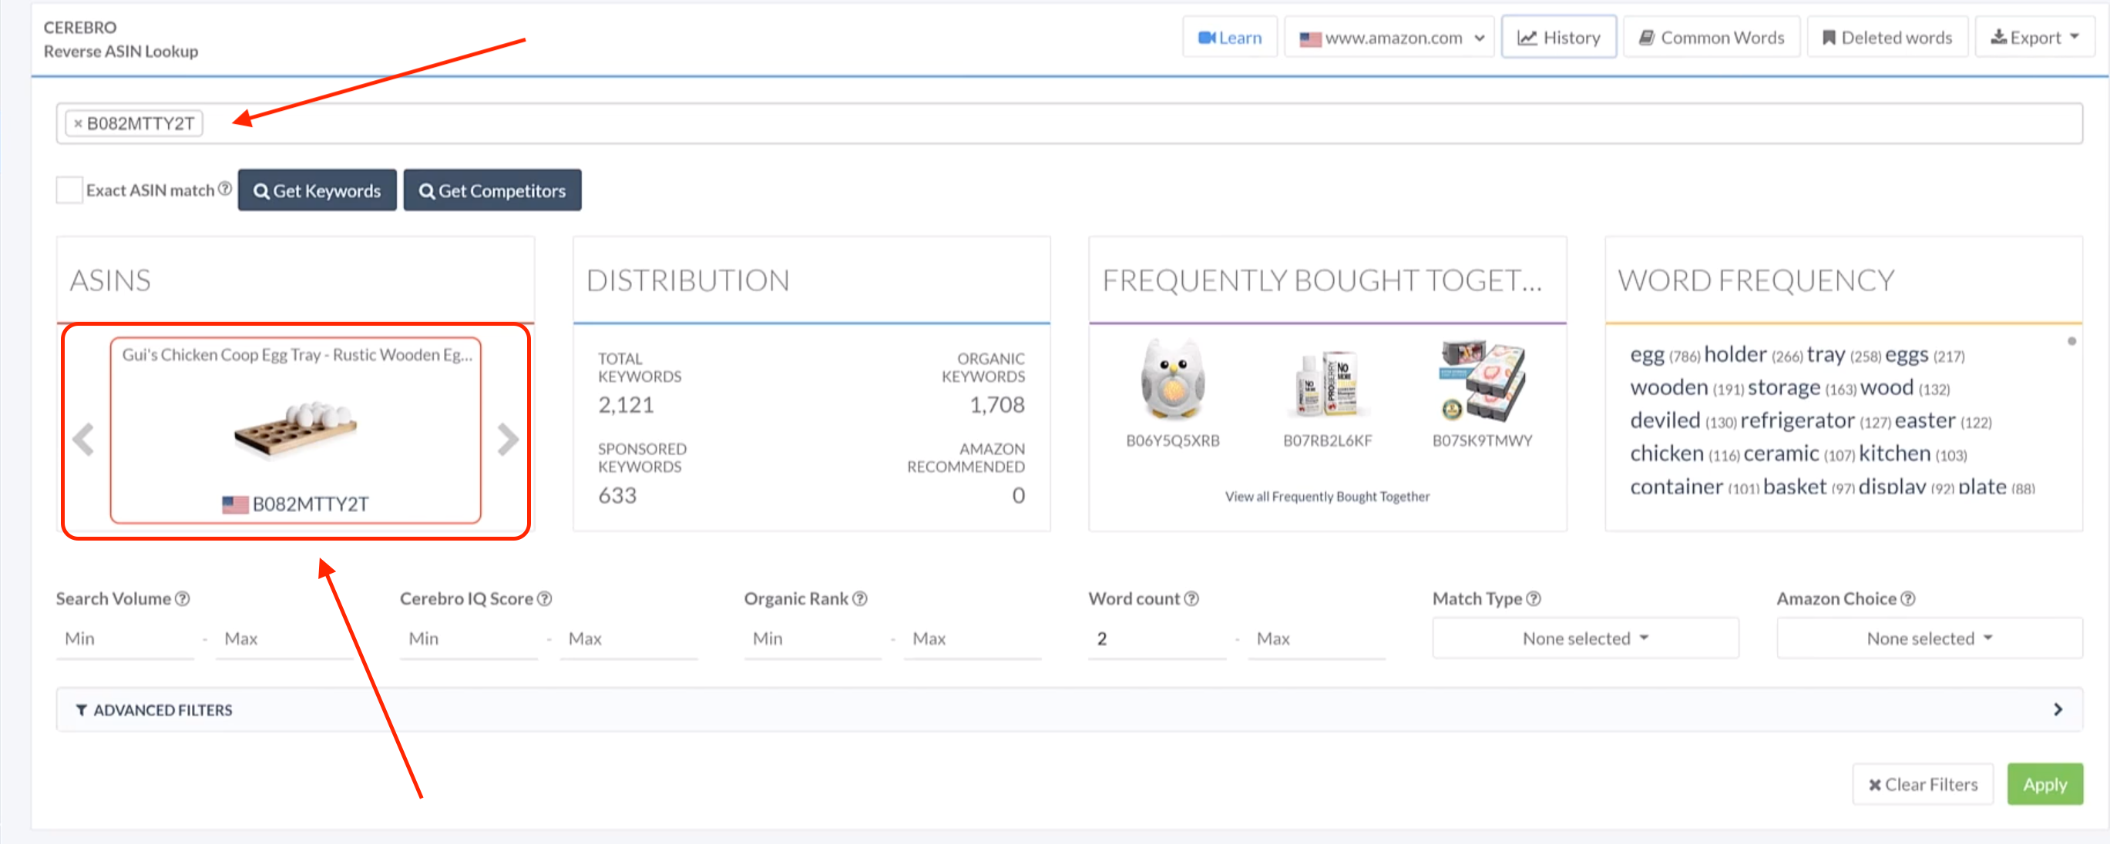Click the wooden egg tray product thumbnail
Viewport: 2110px width, 844px height.
click(296, 429)
